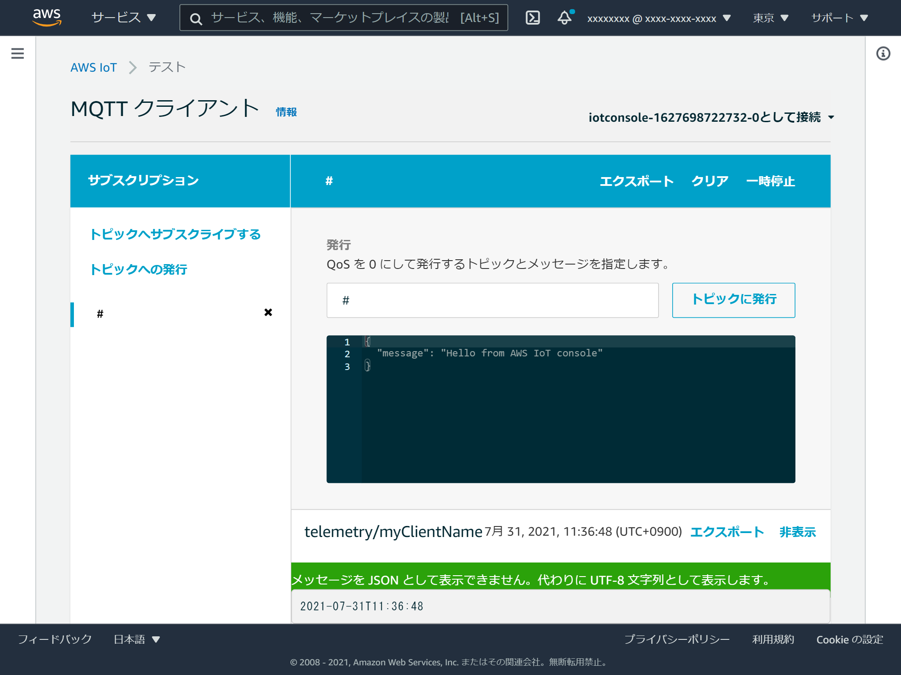The image size is (901, 675).
Task: Select the サブスクリプション tab
Action: (x=143, y=180)
